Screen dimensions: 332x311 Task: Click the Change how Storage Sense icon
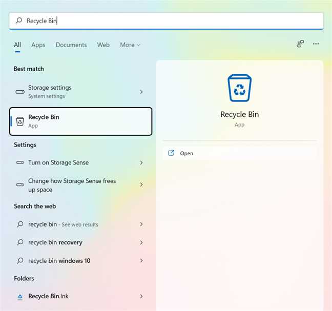[x=20, y=184]
